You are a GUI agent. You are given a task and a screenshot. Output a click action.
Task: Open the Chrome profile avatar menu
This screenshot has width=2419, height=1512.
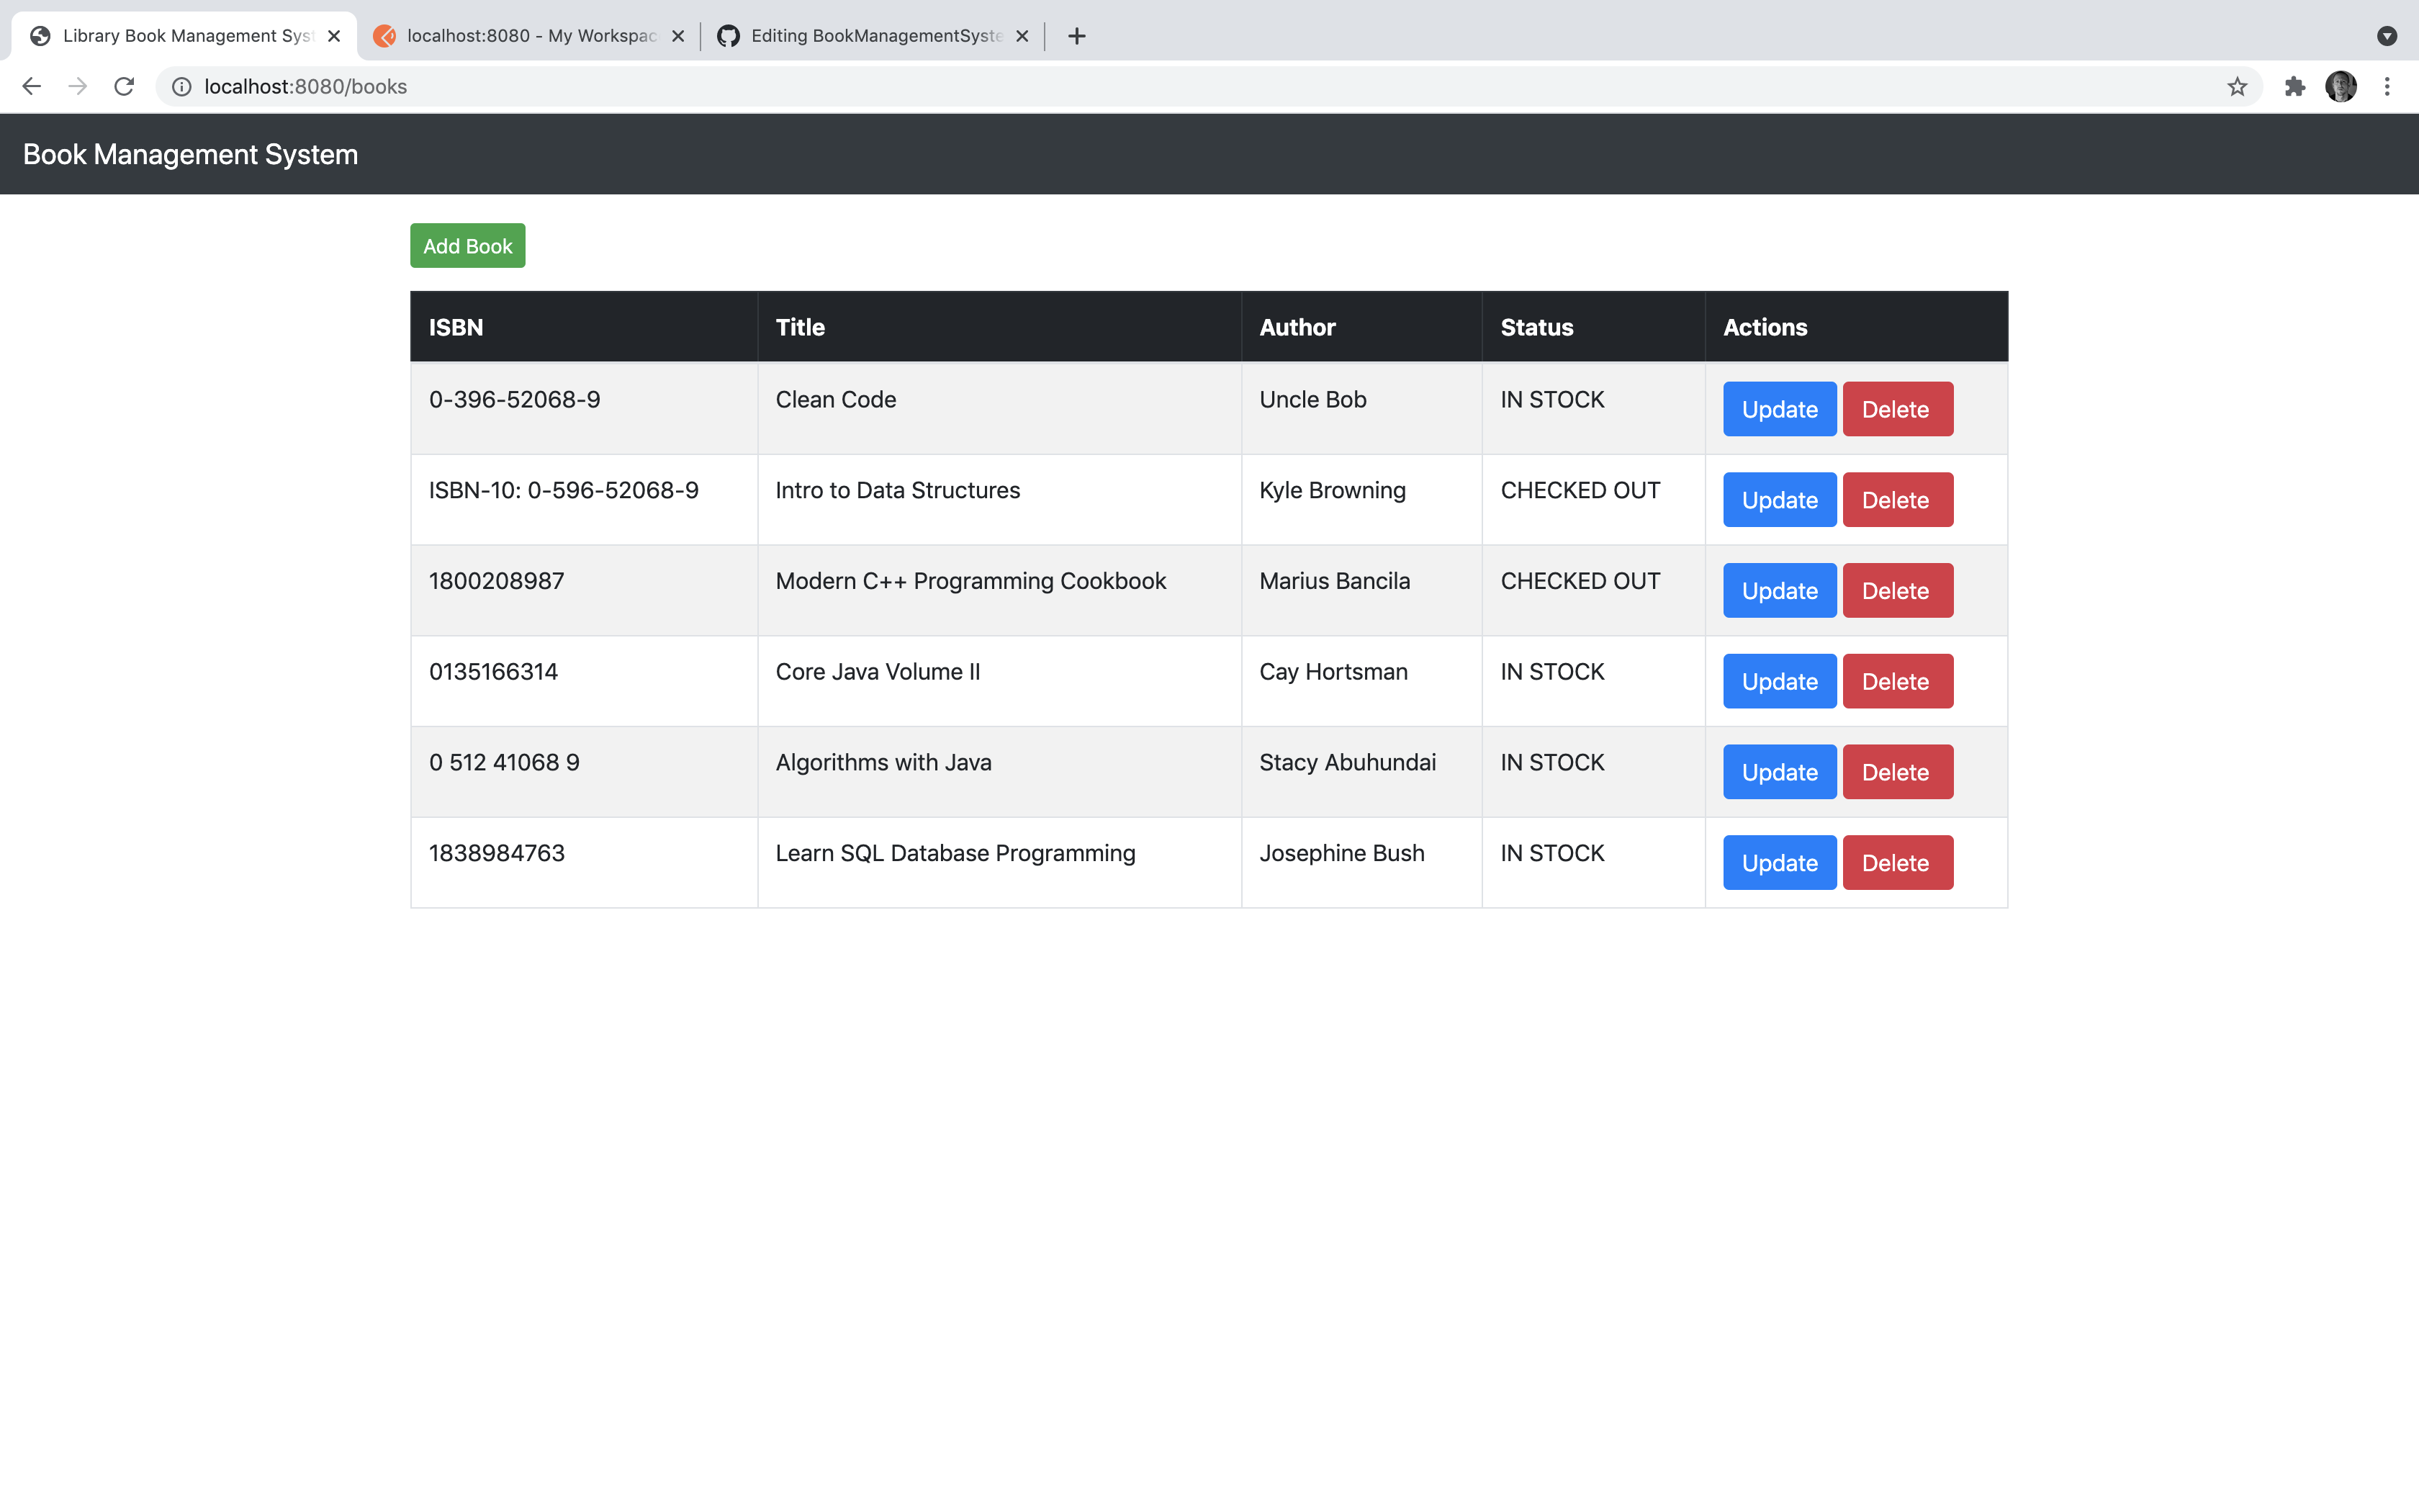click(x=2342, y=86)
